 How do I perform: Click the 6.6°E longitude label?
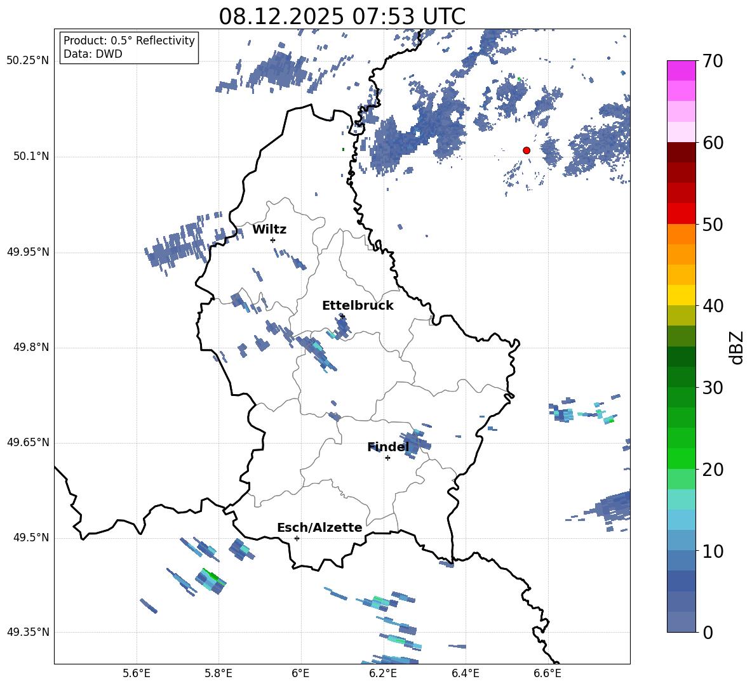pyautogui.click(x=547, y=673)
